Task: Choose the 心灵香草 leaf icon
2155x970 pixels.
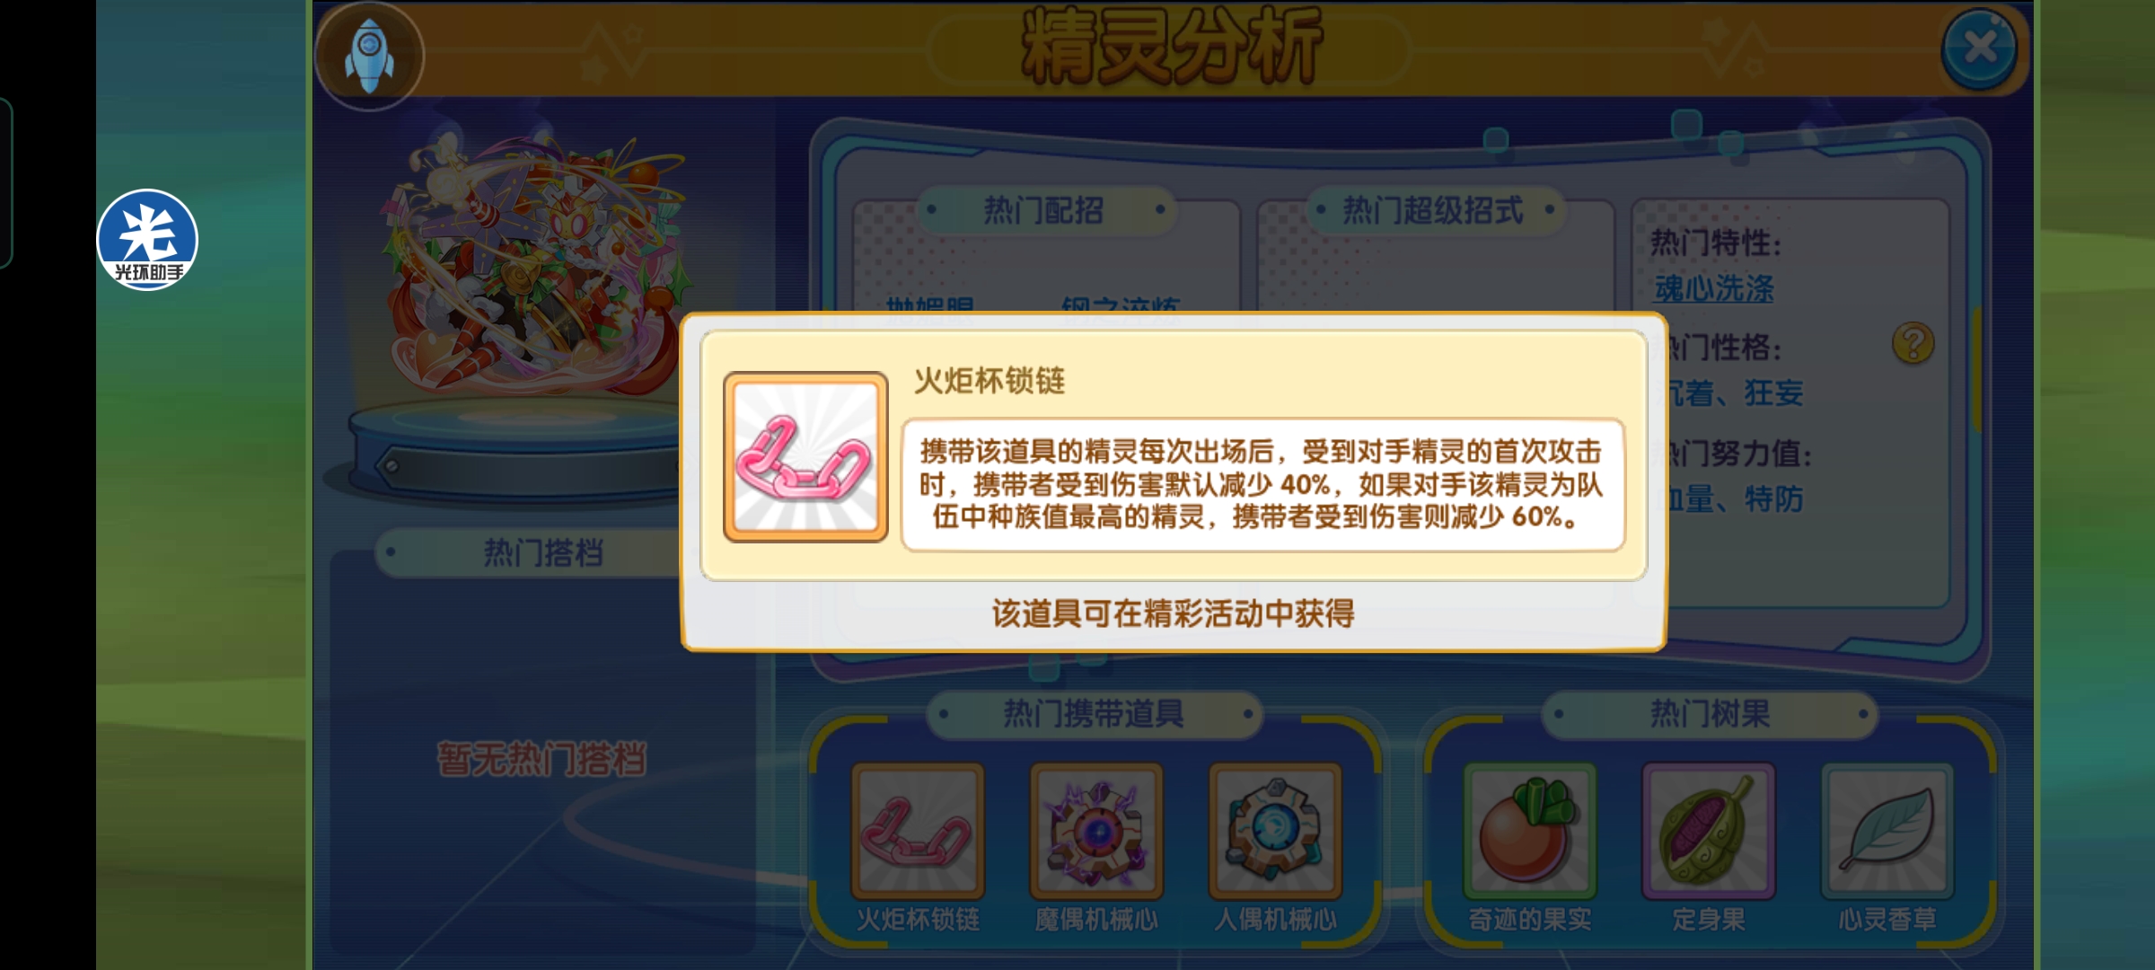Action: (1887, 831)
